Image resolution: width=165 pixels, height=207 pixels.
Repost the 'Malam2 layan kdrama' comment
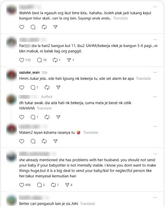tap(44, 141)
